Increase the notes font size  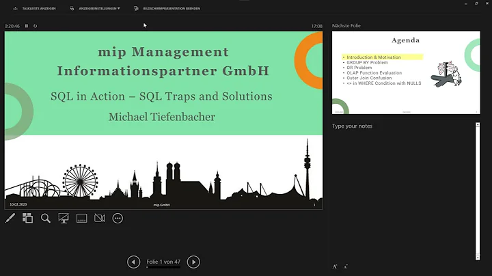coord(335,266)
